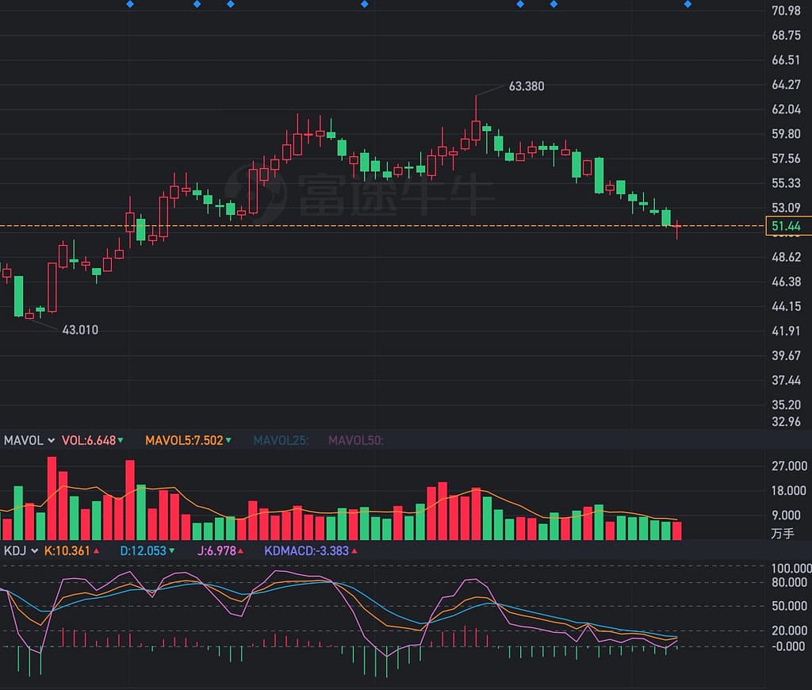Click the J:6.978 indicator label

tap(215, 550)
